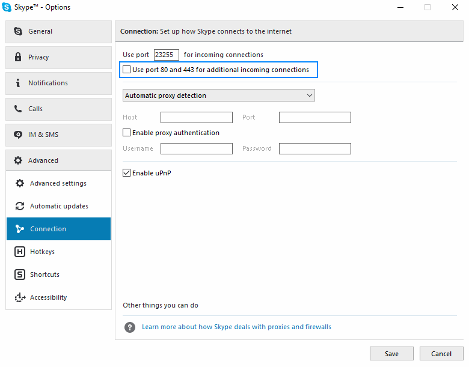Click the refresh icon for Automatic updates
Screen dimensions: 469x367
click(x=20, y=206)
